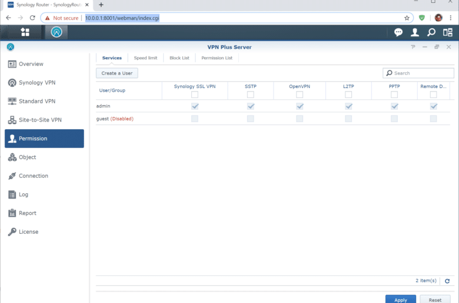This screenshot has width=459, height=303.
Task: Toggle admin SSTP checkbox
Action: [x=251, y=106]
